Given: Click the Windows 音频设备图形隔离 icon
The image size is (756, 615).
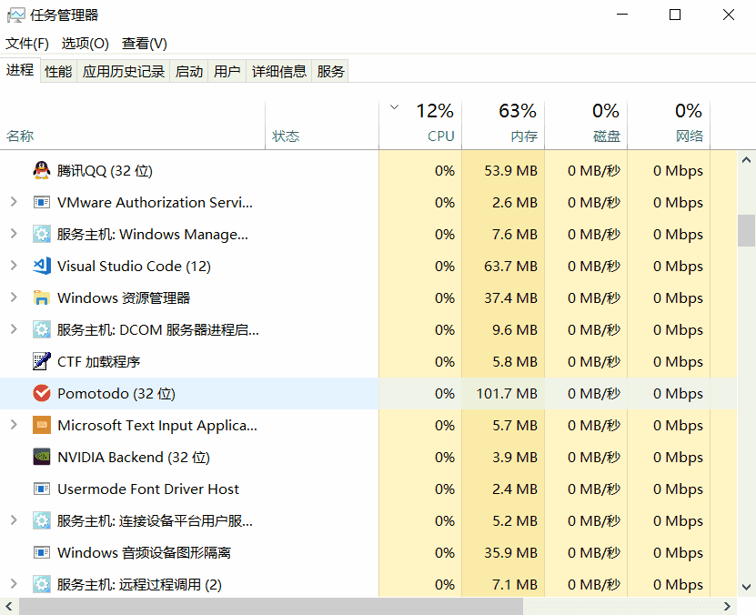Looking at the screenshot, I should (42, 552).
